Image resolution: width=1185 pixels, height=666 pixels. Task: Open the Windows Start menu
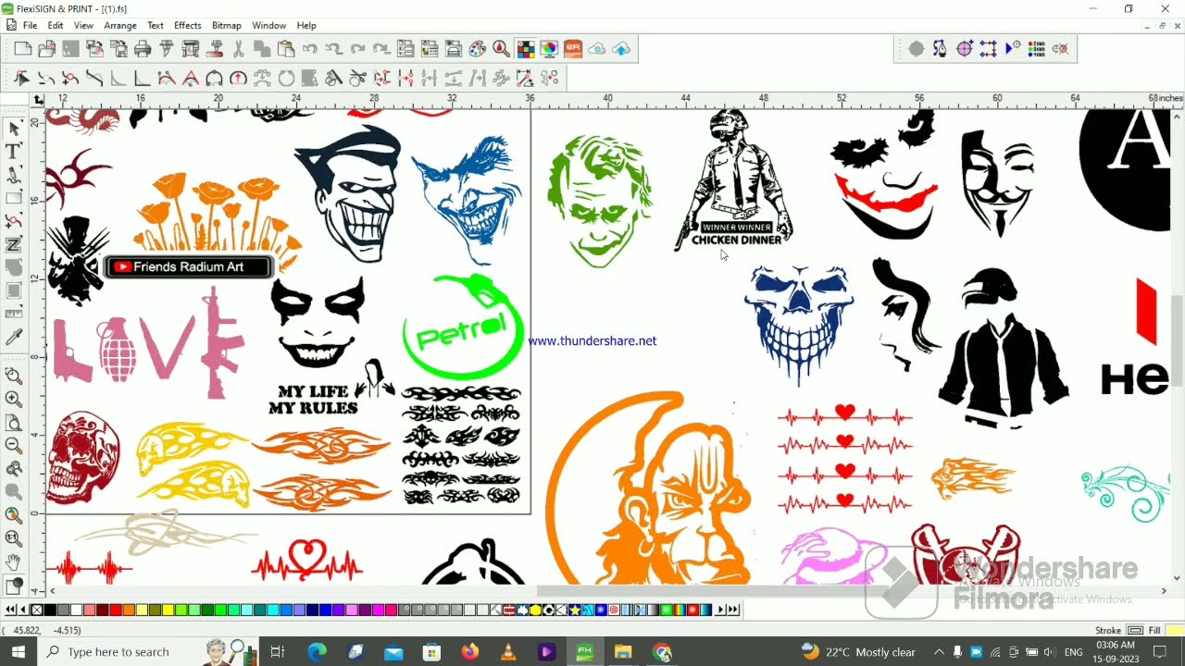coord(18,652)
